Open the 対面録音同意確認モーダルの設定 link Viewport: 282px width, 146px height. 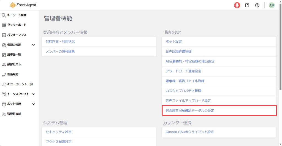[190, 110]
